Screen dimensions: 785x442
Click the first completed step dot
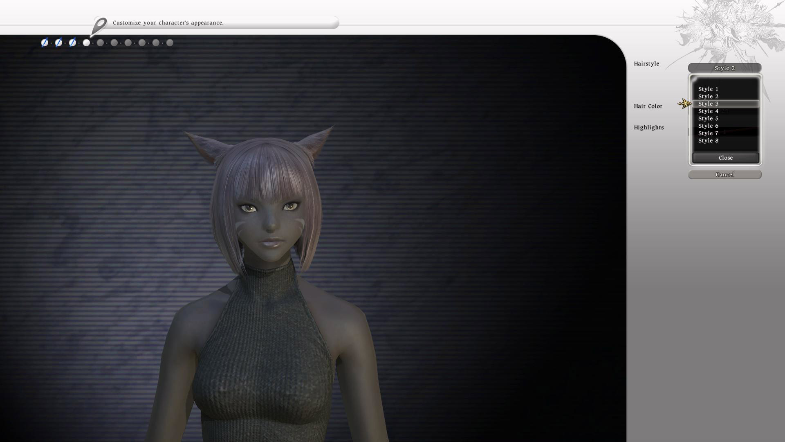tap(45, 43)
